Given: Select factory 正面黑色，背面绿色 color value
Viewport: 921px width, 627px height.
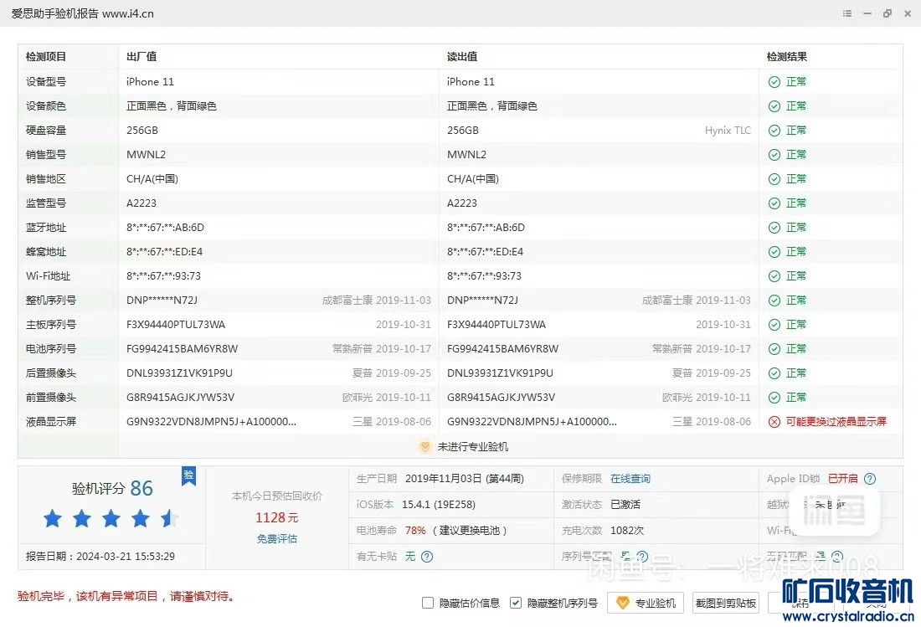Looking at the screenshot, I should point(172,106).
